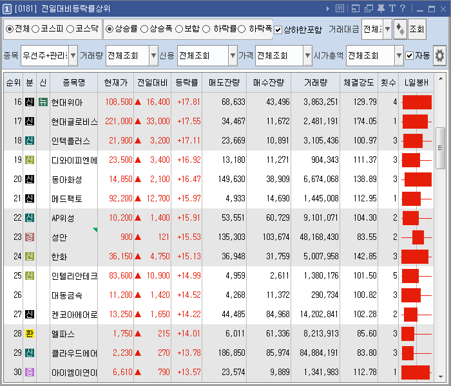This screenshot has height=386, width=451.
Task: Click the vertical scrollbar thumb
Action: [440, 148]
